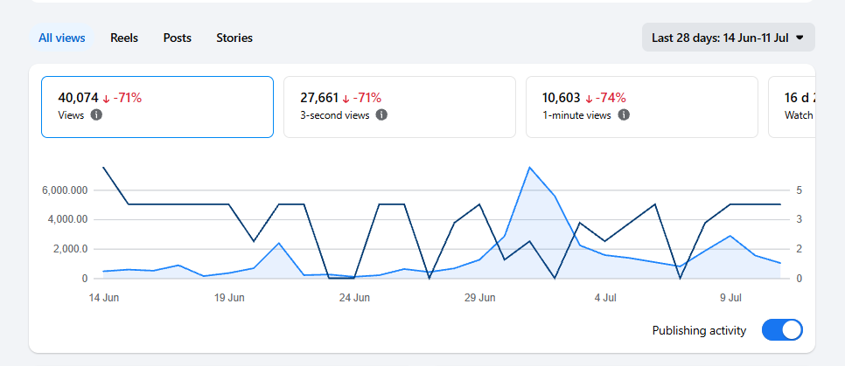Click the 9 Jul label on chart axis
845x366 pixels.
[730, 298]
